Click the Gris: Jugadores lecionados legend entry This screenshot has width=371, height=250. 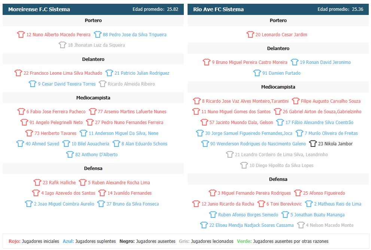coord(206,241)
